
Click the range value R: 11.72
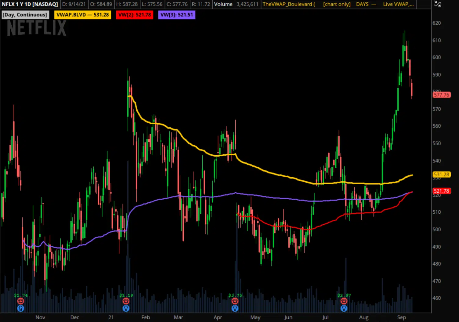pos(201,4)
